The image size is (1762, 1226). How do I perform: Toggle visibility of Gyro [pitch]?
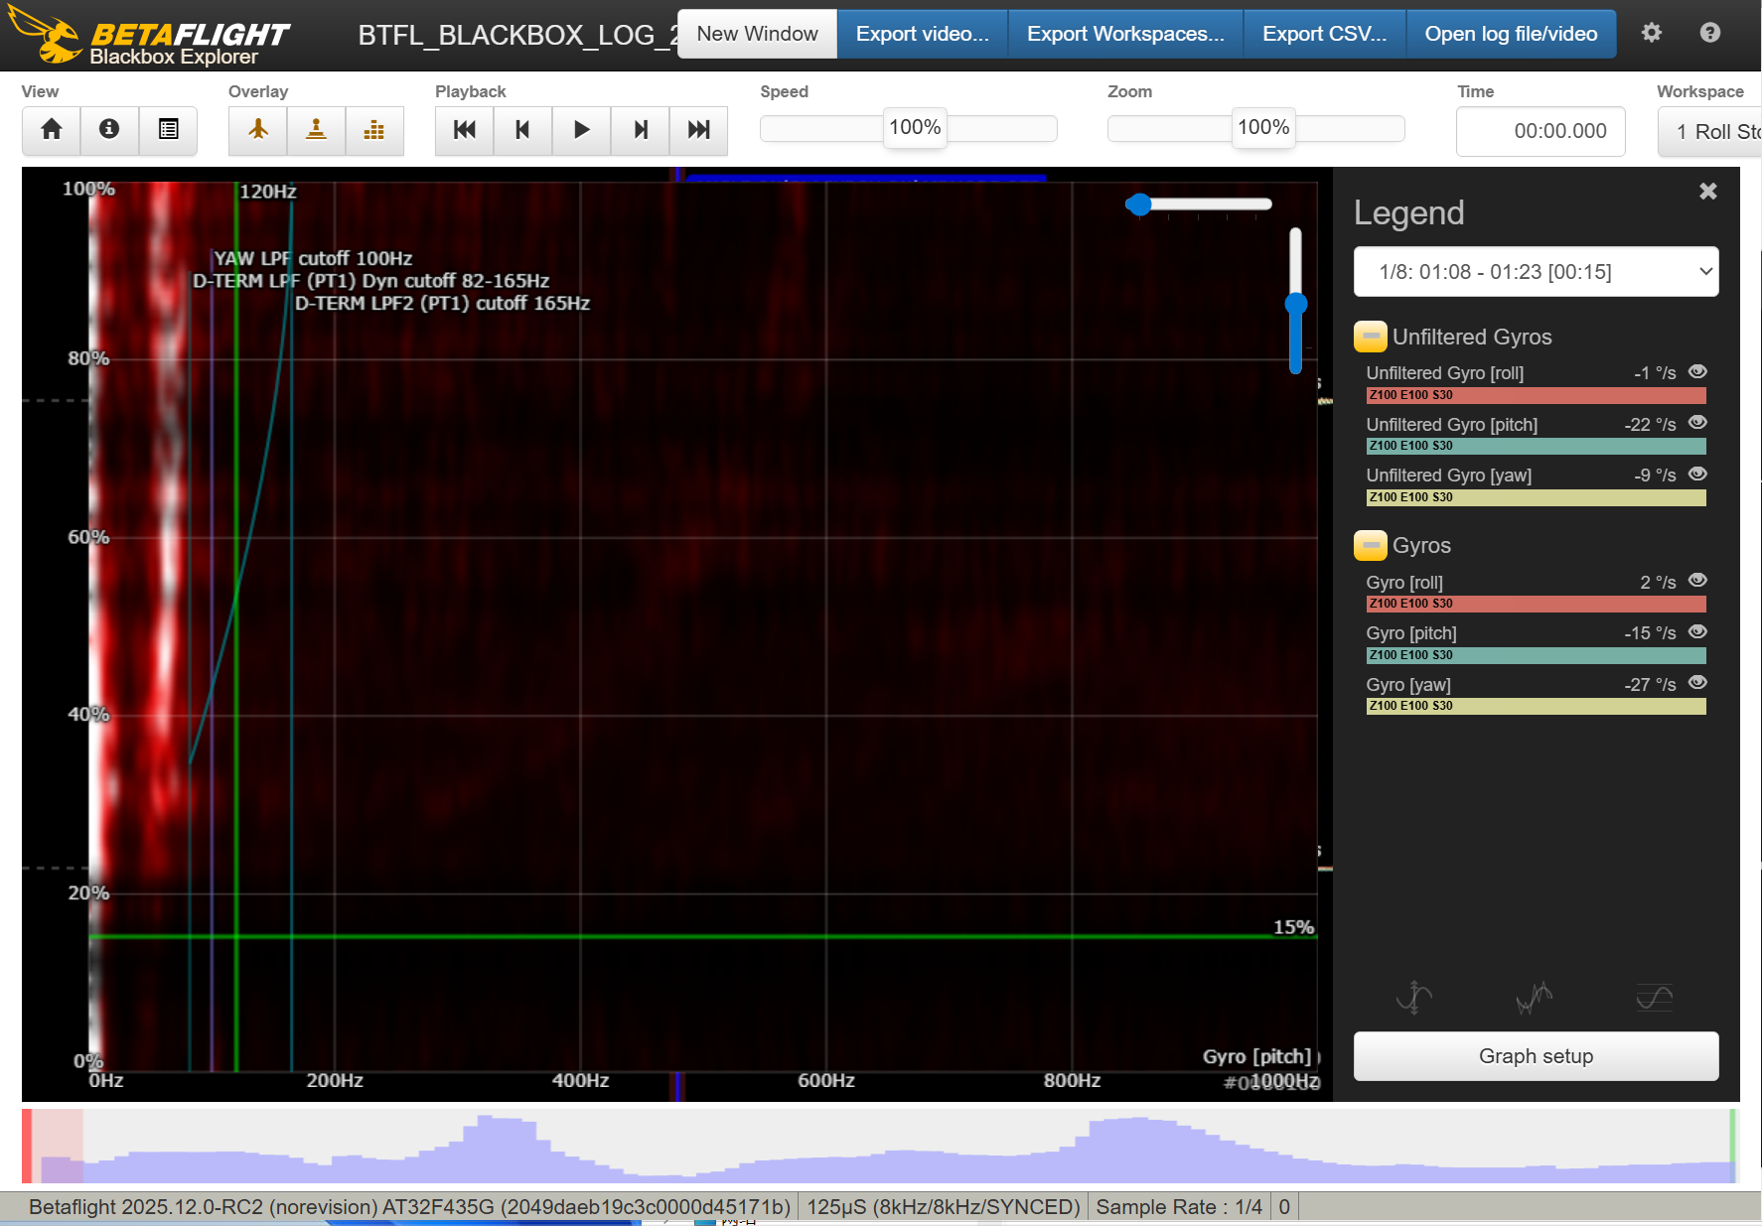[1697, 632]
